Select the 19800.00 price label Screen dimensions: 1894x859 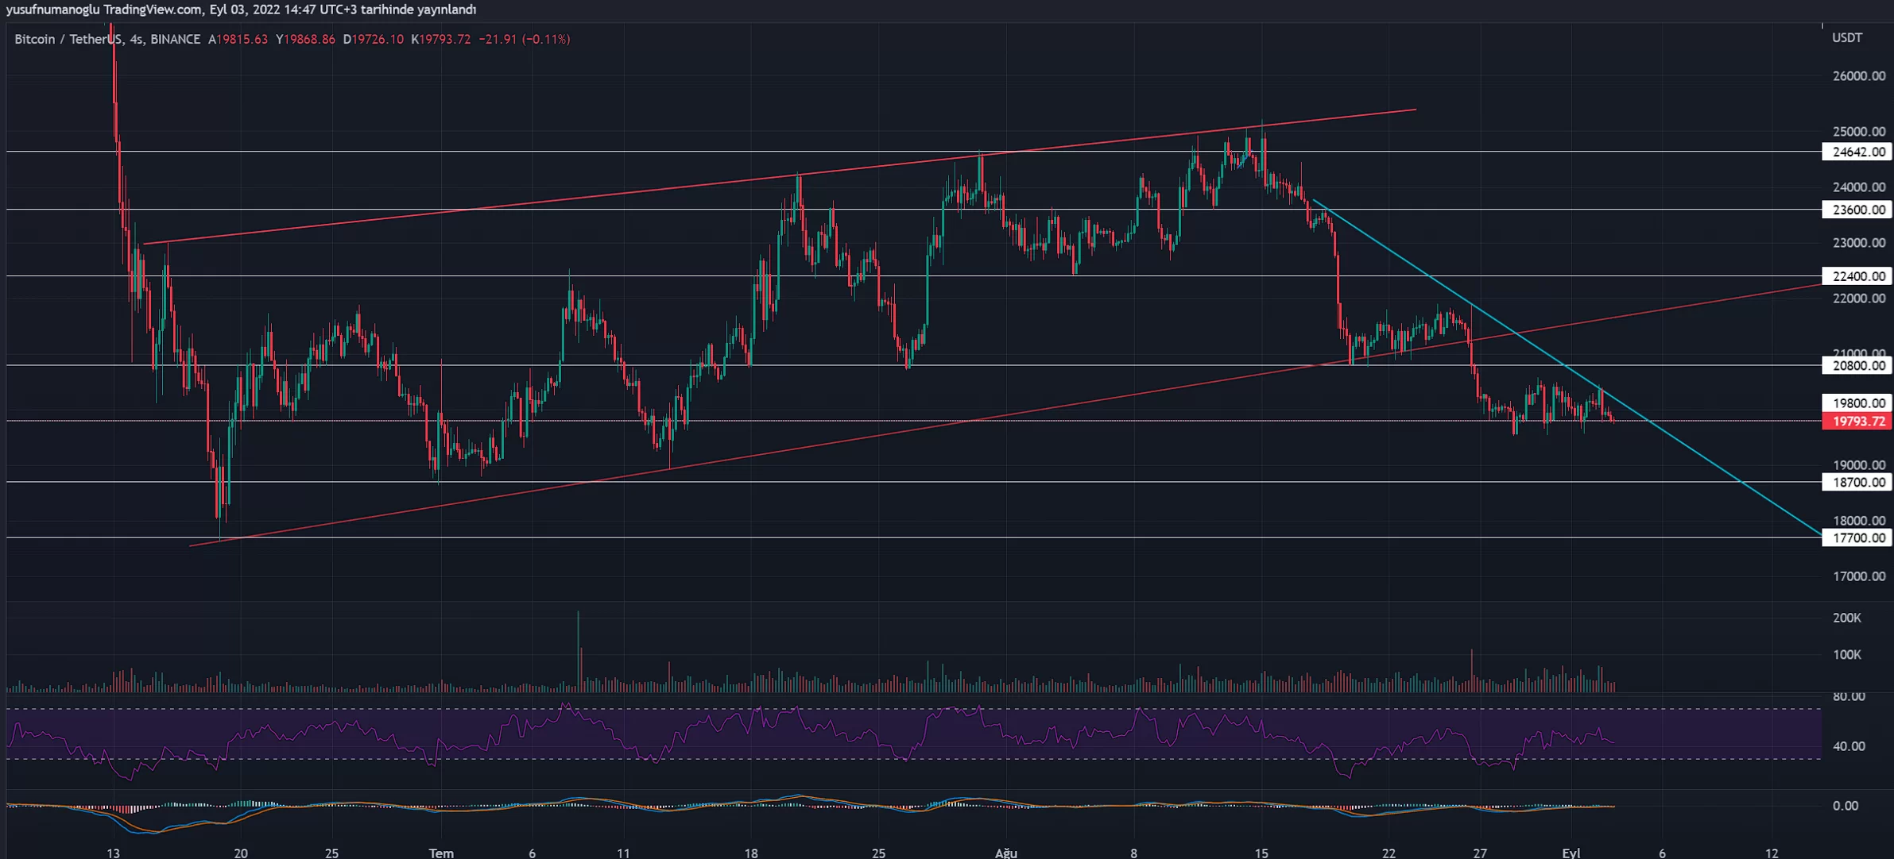pos(1857,403)
